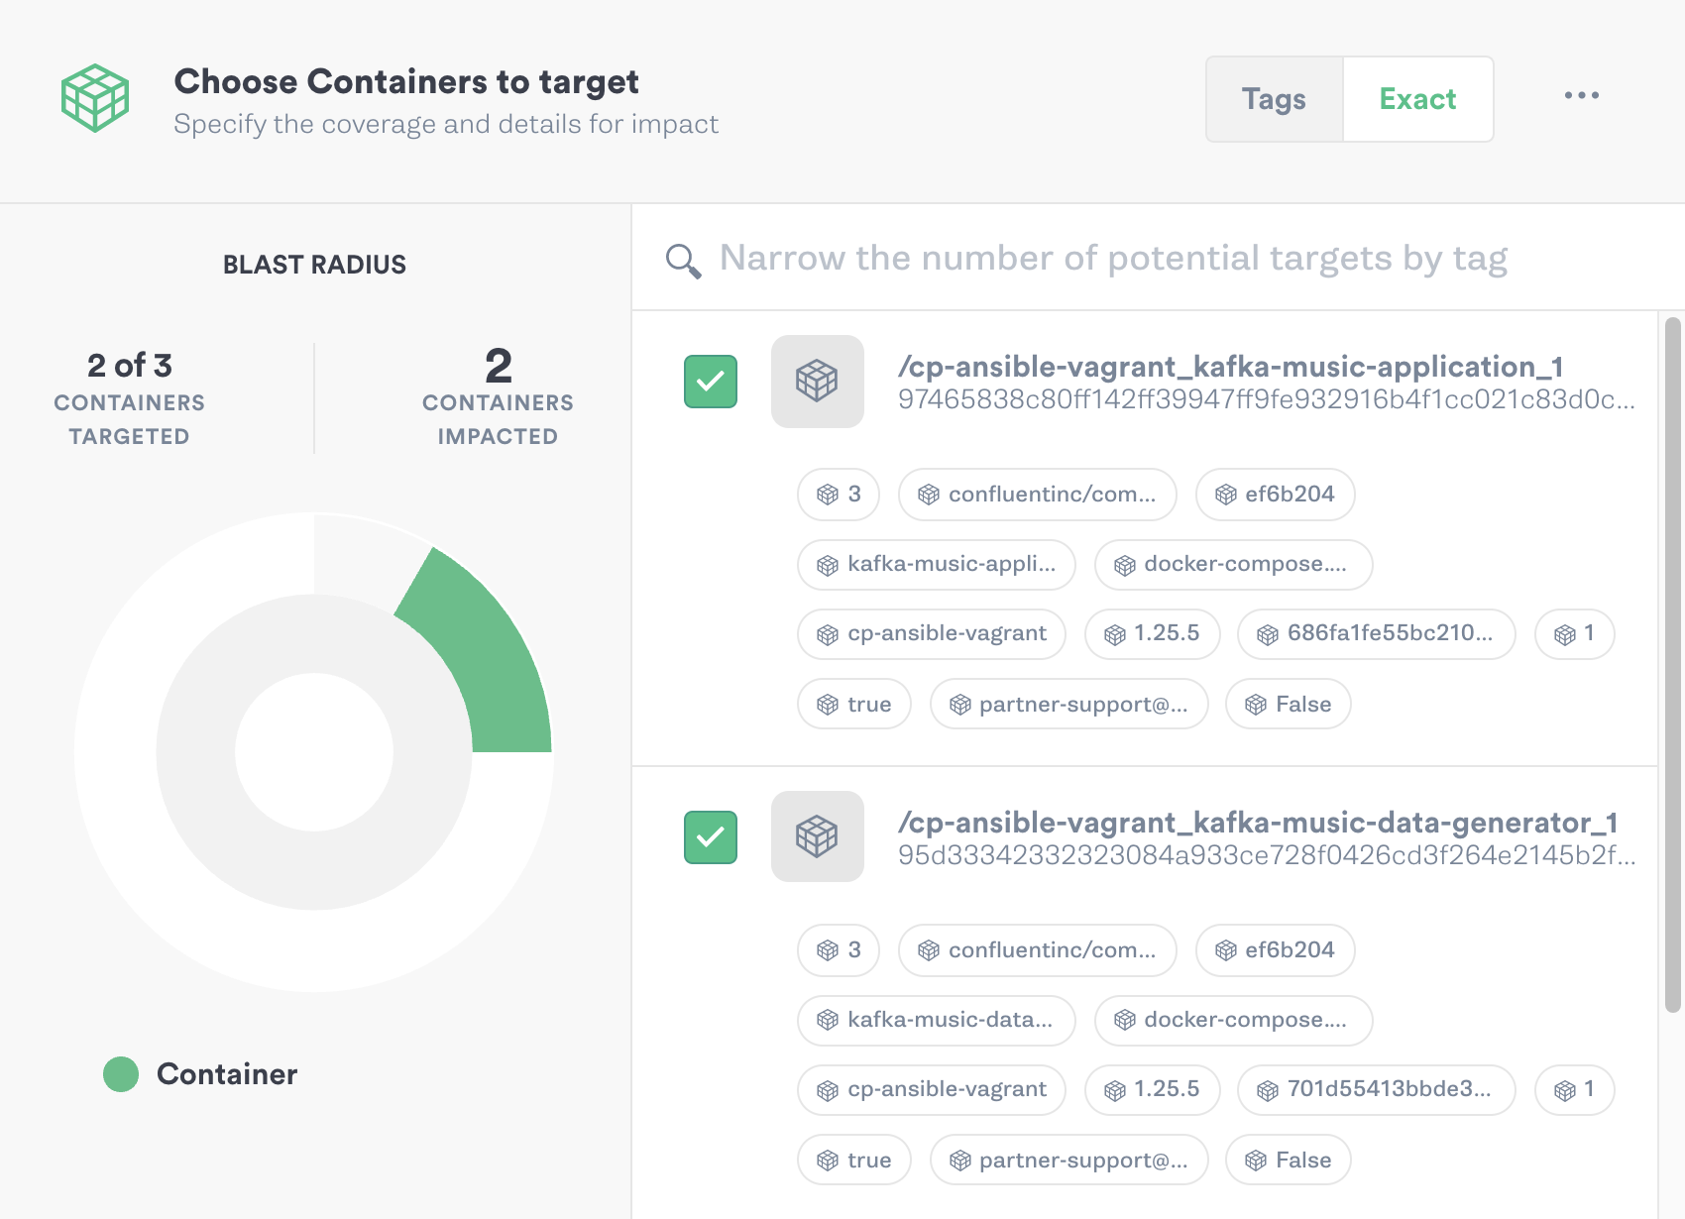Switch to the Exact tab

(x=1417, y=98)
